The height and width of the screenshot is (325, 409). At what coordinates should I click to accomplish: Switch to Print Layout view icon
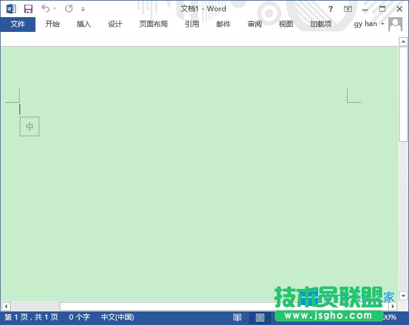point(259,317)
